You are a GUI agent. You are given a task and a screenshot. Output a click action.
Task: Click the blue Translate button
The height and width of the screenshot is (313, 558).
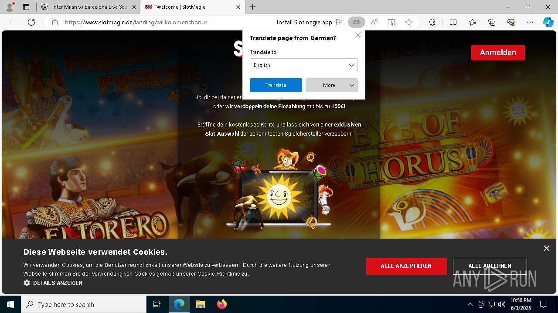coord(276,85)
